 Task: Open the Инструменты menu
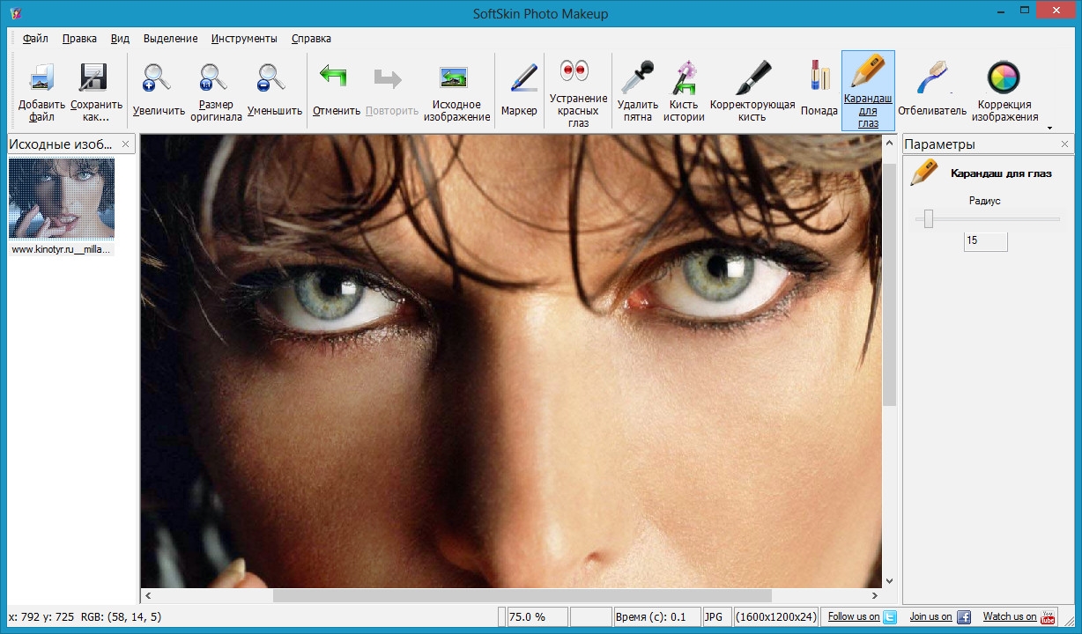tap(244, 39)
